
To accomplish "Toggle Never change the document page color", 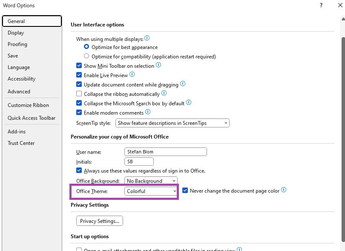I will click(185, 190).
